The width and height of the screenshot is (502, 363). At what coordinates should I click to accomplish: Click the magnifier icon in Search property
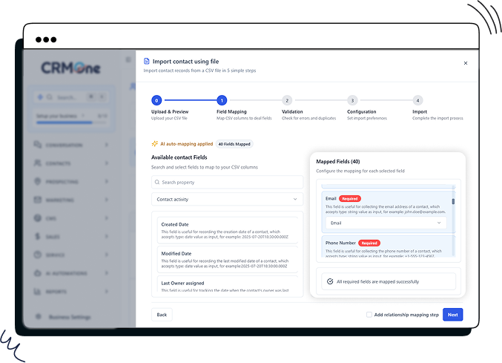pyautogui.click(x=157, y=182)
